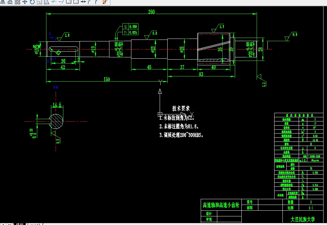Select tolerance frame cell 0.025
The image size is (327, 225).
point(133,32)
